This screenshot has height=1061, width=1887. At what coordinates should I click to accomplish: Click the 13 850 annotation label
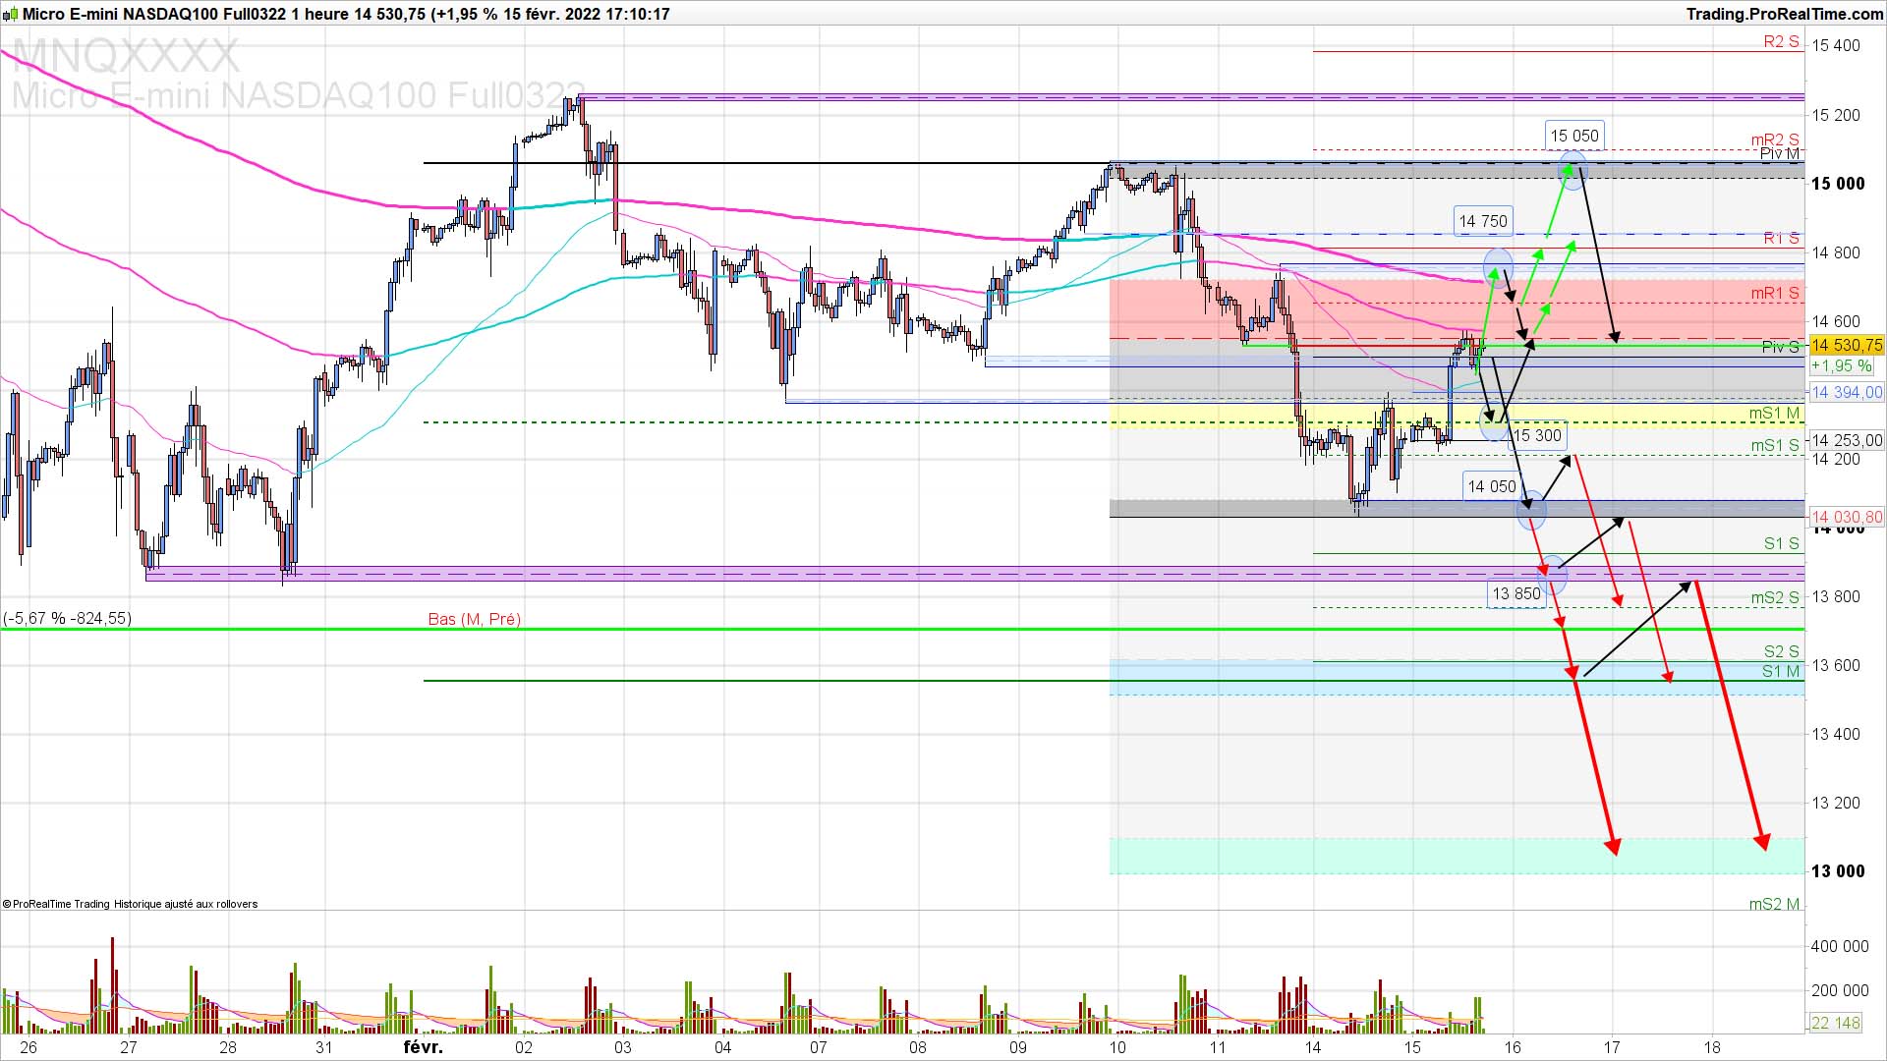tap(1516, 593)
